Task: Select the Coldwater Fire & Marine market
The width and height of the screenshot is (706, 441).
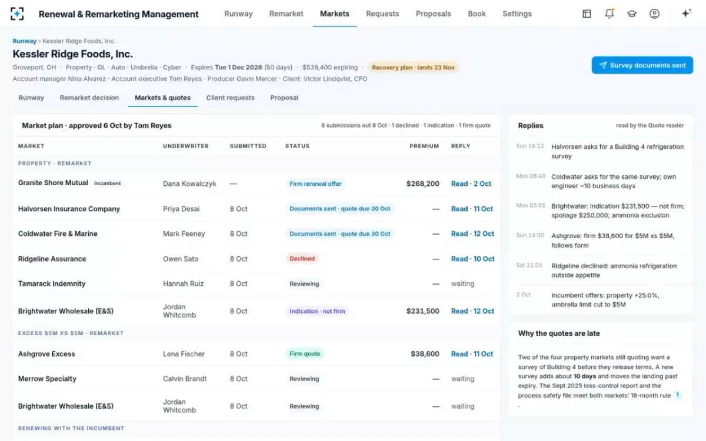Action: [58, 233]
